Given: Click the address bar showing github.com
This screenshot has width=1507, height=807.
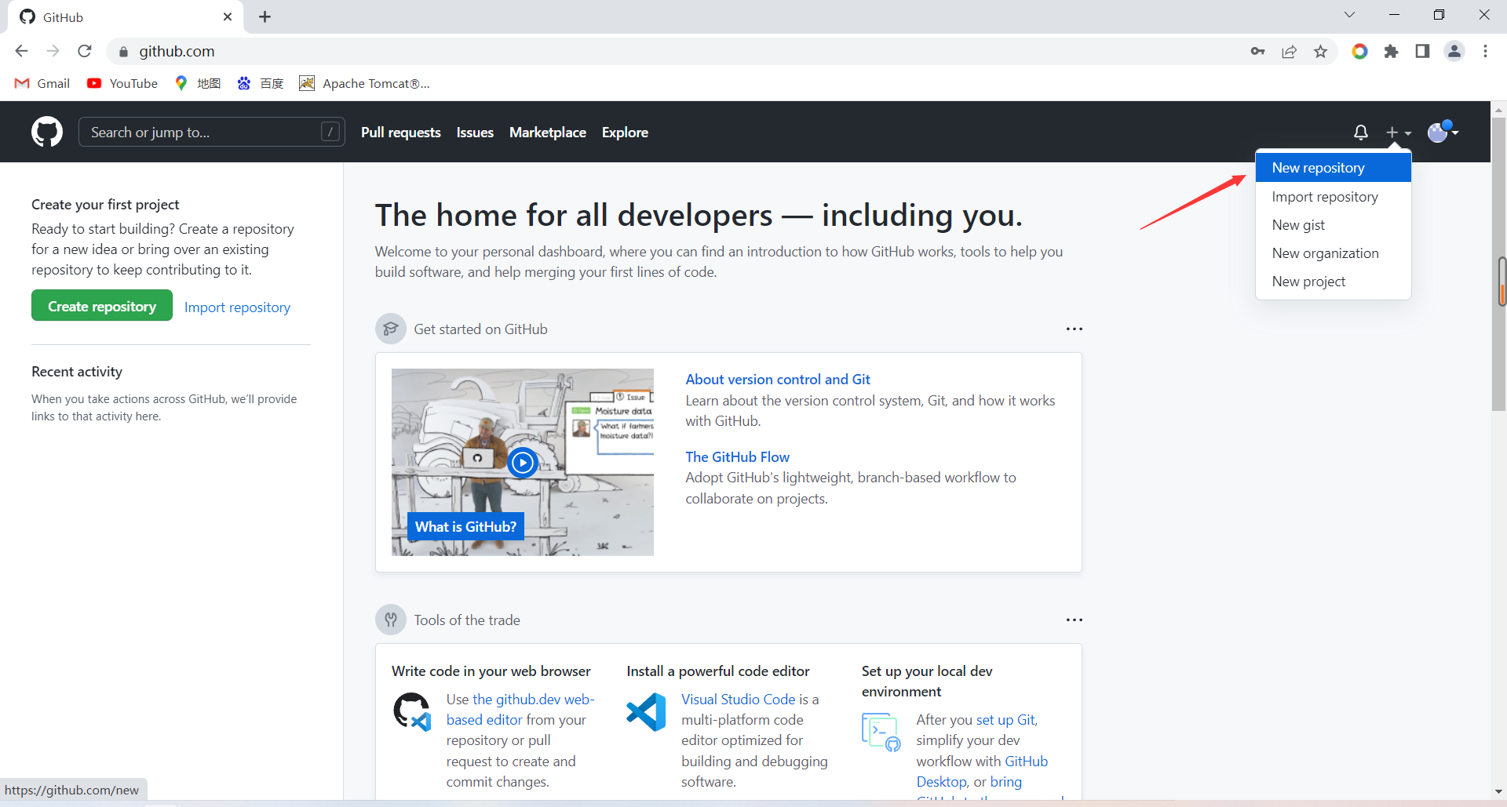Looking at the screenshot, I should coord(675,51).
